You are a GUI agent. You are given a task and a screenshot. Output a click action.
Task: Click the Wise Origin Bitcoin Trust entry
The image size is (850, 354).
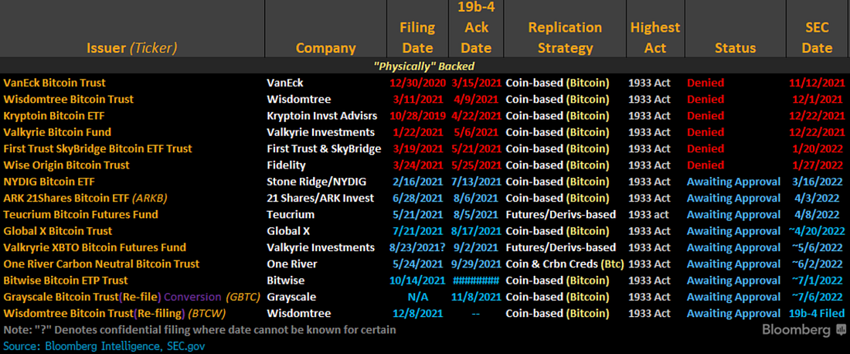coord(66,165)
